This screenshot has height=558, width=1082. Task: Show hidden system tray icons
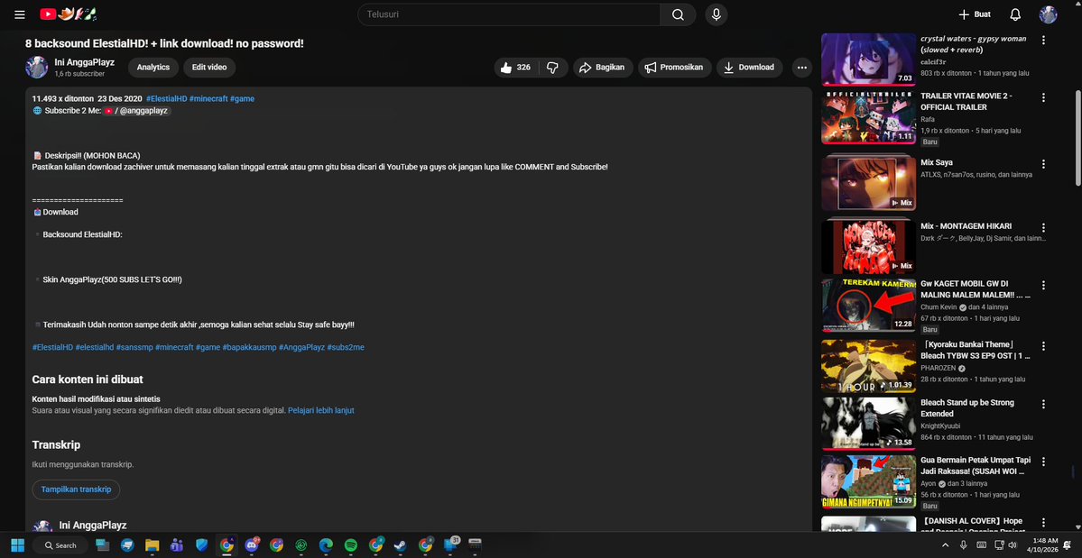pyautogui.click(x=945, y=545)
